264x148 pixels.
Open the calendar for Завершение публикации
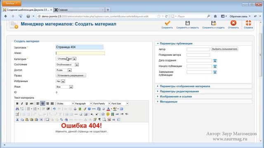[215, 72]
